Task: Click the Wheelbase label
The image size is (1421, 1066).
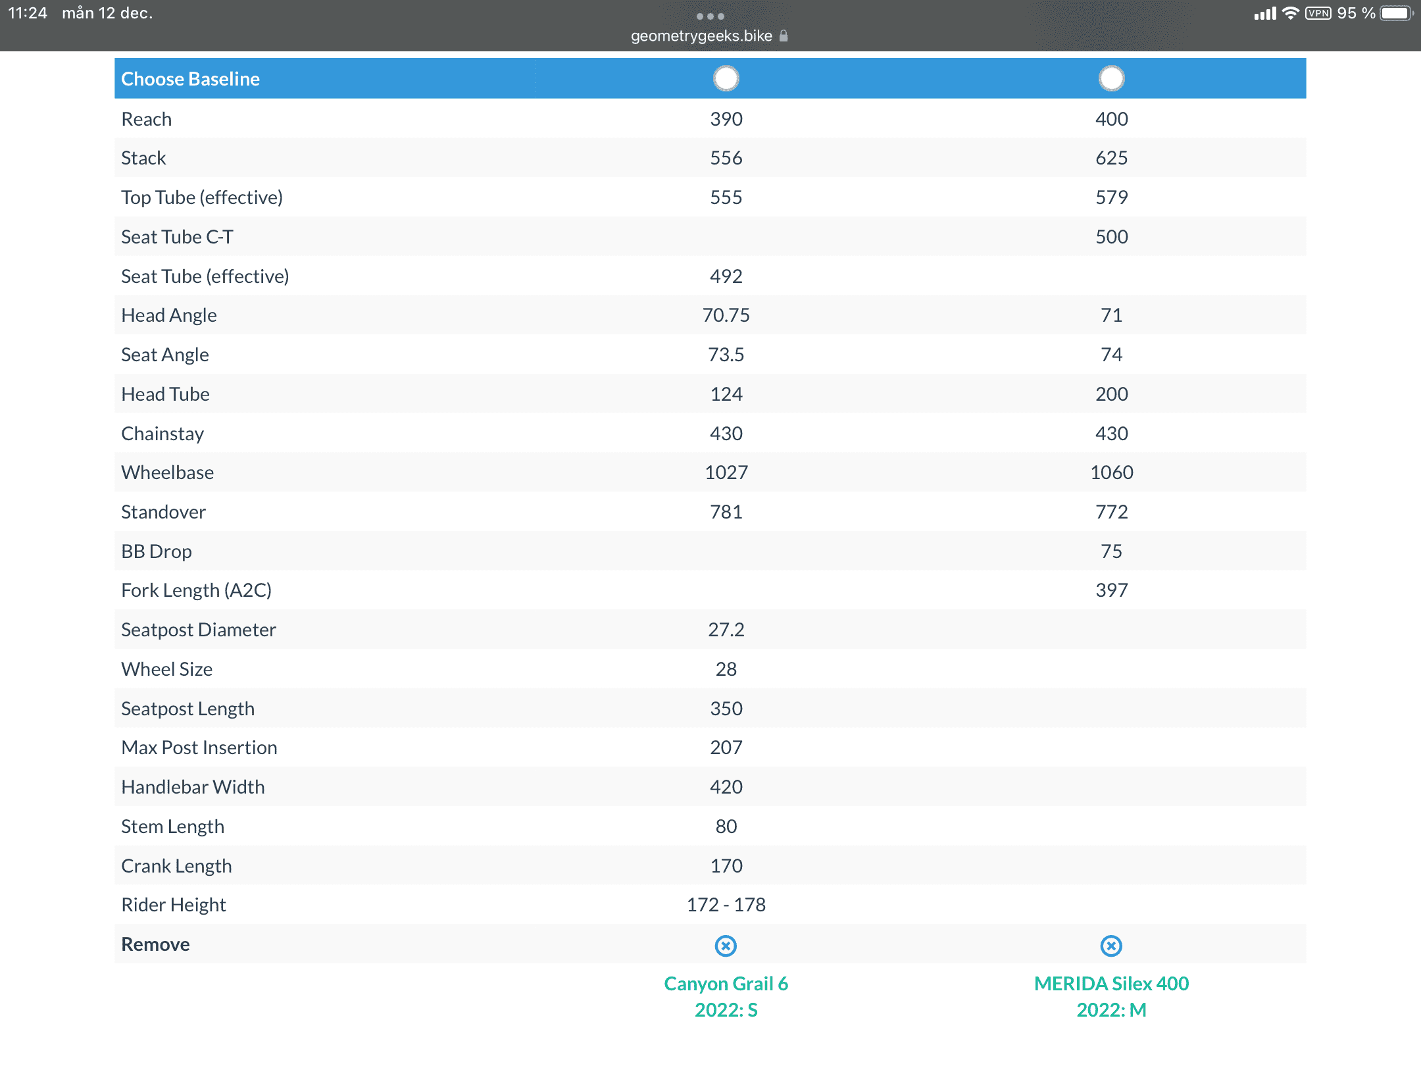Action: point(167,472)
